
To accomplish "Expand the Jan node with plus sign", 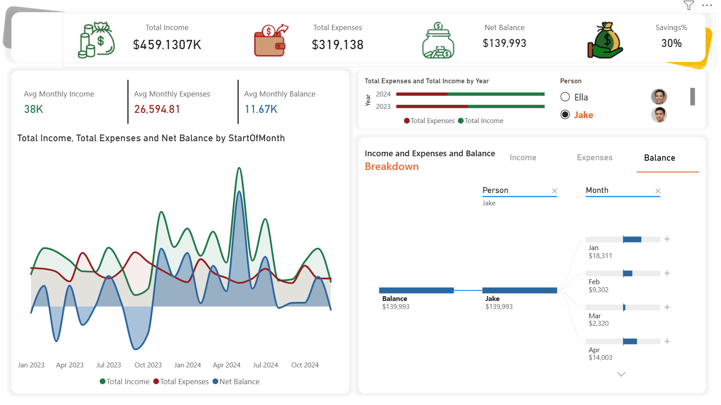I will point(667,239).
